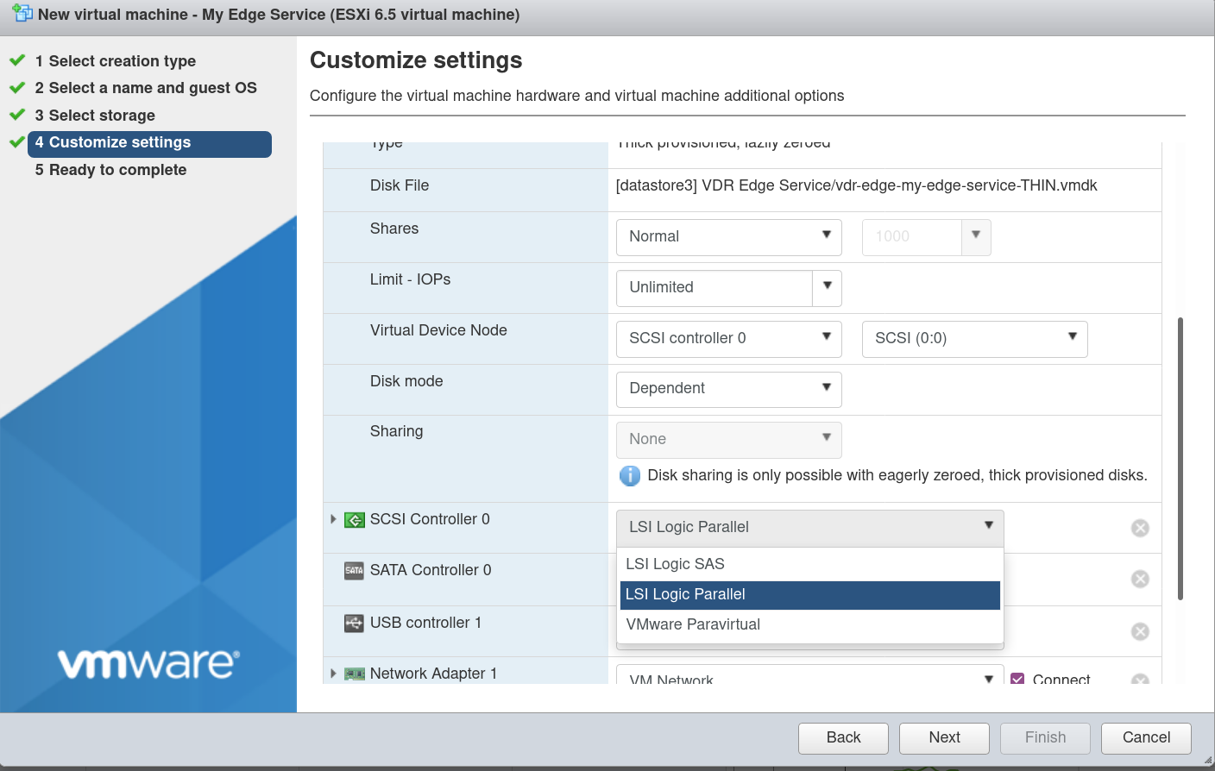Click the Customize settings heading
Screen dimensions: 1215x771
(416, 60)
